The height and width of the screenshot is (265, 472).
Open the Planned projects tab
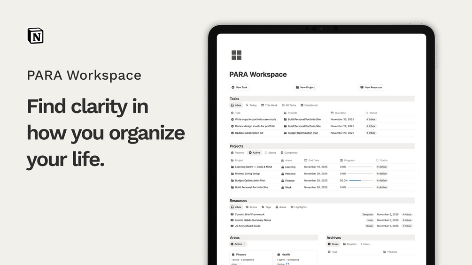238,152
